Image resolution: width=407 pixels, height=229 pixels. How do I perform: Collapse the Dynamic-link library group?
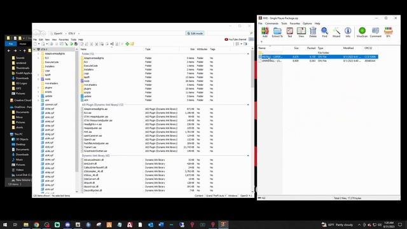248,155
